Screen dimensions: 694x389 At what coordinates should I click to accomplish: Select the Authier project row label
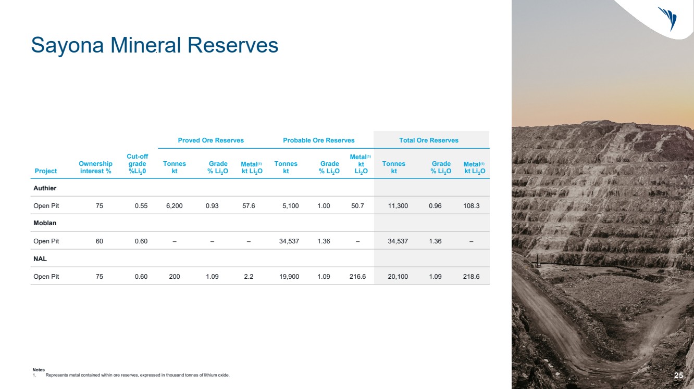tap(45, 188)
